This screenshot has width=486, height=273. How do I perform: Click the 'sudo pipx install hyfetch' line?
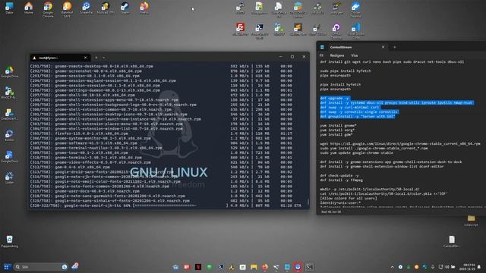coord(346,71)
